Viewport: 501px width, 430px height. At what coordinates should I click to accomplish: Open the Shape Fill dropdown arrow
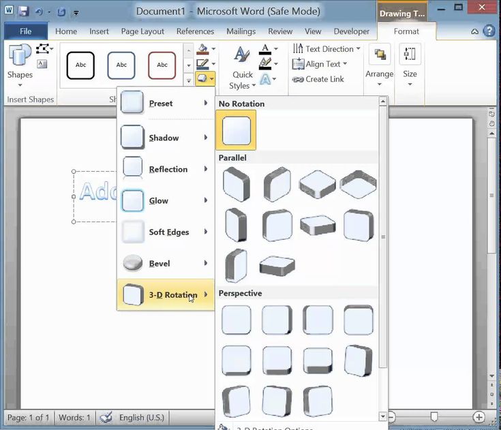pos(213,49)
